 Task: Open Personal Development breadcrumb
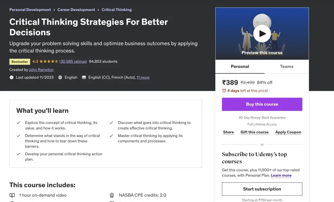click(30, 10)
